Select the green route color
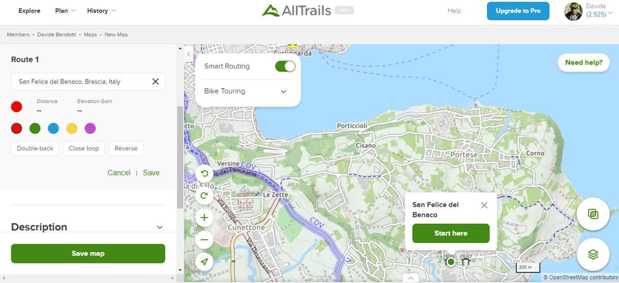This screenshot has height=283, width=619. click(35, 128)
